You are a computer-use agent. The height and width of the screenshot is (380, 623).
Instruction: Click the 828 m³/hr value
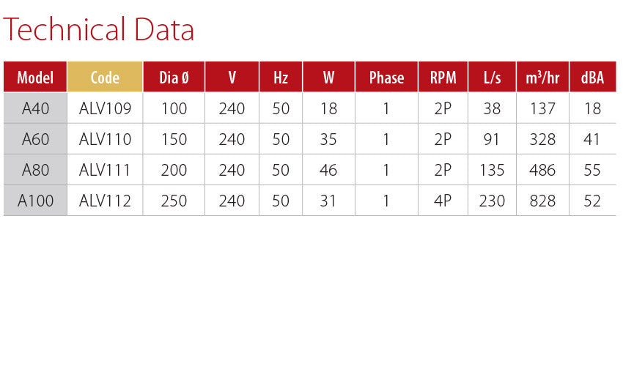click(542, 201)
